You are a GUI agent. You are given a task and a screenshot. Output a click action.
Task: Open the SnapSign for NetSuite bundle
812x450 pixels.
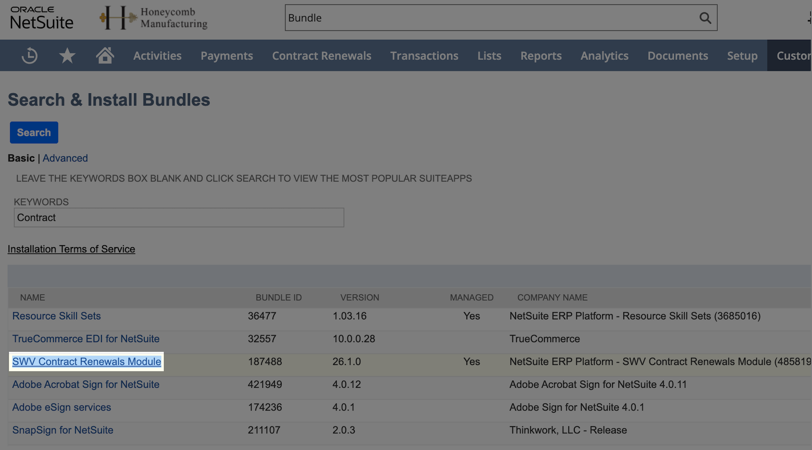[63, 430]
